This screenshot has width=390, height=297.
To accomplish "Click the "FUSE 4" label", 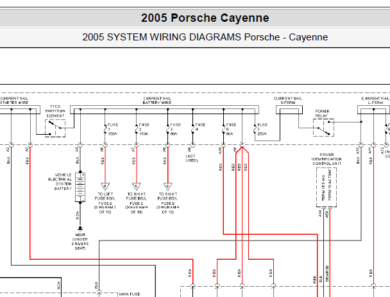I will 200,127.
